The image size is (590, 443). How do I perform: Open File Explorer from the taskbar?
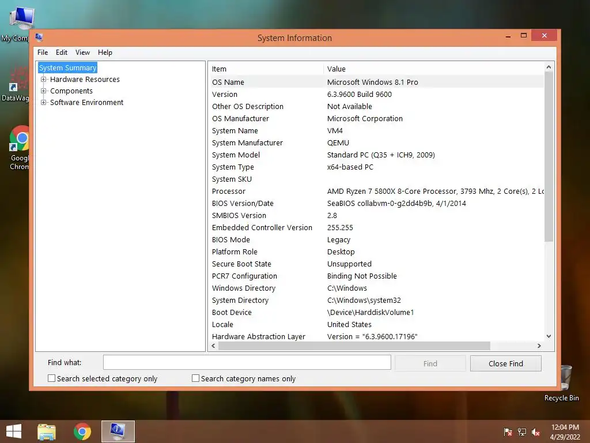pos(47,431)
